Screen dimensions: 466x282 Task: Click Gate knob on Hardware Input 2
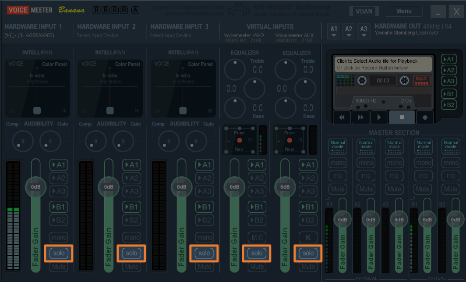123,141
